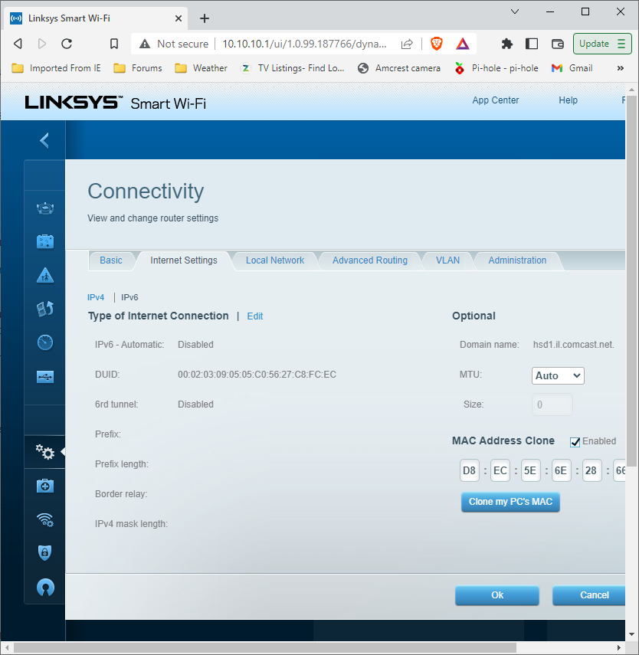
Task: Open the Advanced Routing tab
Action: [x=370, y=260]
